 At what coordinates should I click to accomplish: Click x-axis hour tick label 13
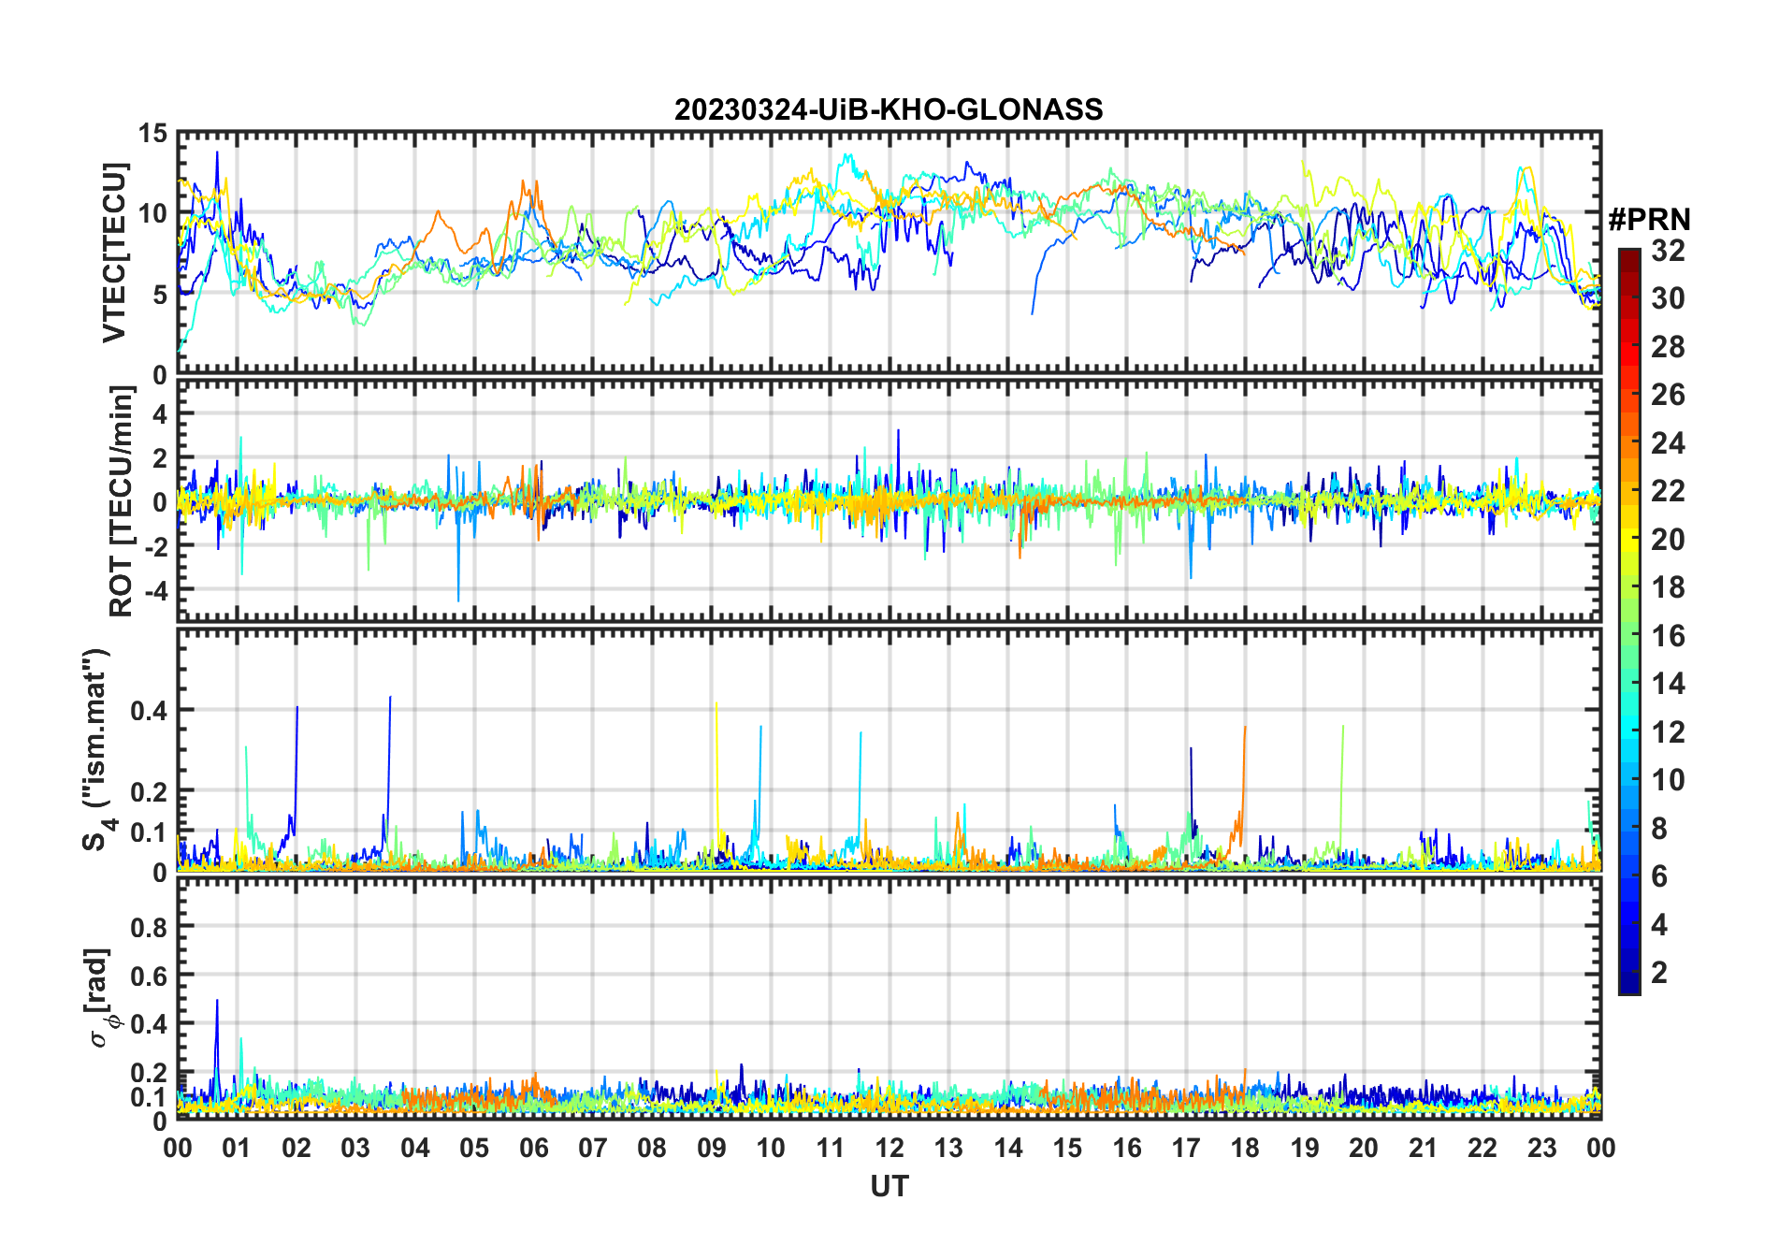(948, 1148)
